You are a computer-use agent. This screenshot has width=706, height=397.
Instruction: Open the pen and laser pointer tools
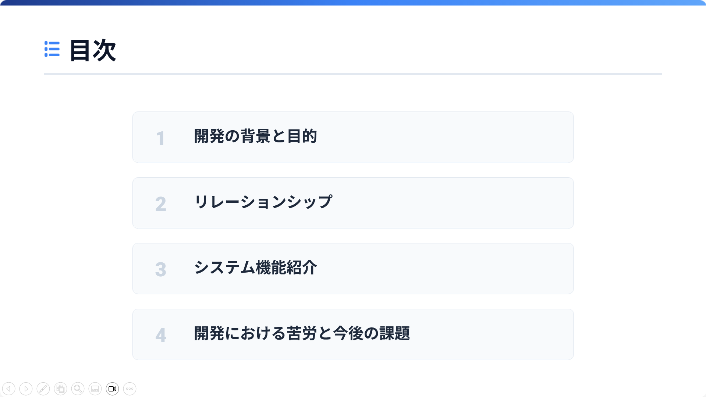[x=43, y=389]
